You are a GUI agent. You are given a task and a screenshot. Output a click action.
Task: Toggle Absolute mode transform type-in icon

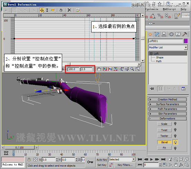coord(36,159)
